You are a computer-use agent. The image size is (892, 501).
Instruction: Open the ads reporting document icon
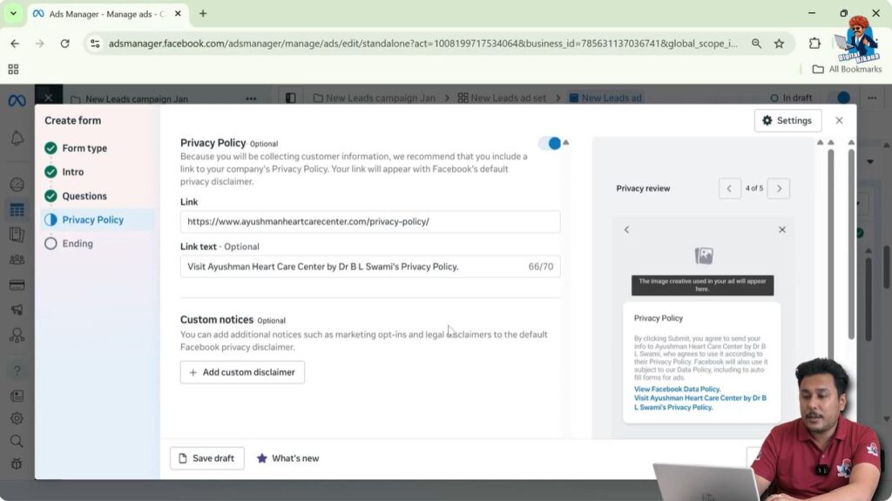(17, 234)
